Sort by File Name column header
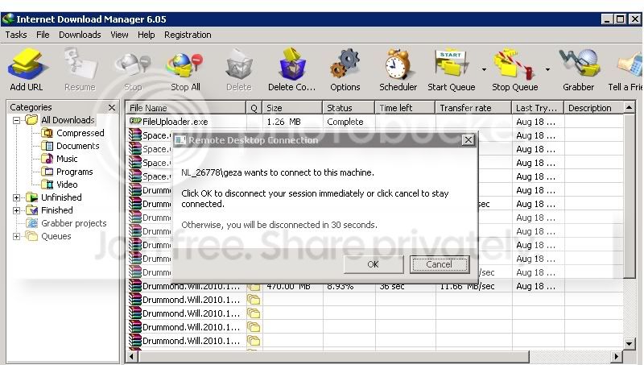Screen dimensions: 644x365 click(x=185, y=108)
